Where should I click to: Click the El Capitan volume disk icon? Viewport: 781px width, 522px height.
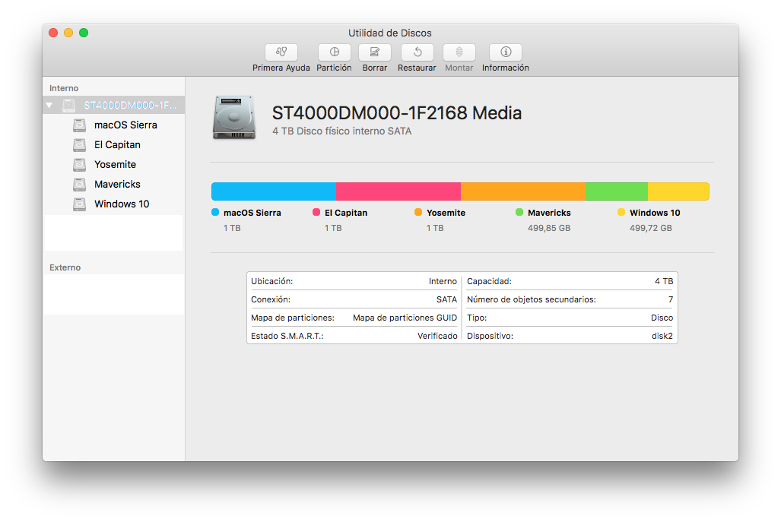coord(79,145)
